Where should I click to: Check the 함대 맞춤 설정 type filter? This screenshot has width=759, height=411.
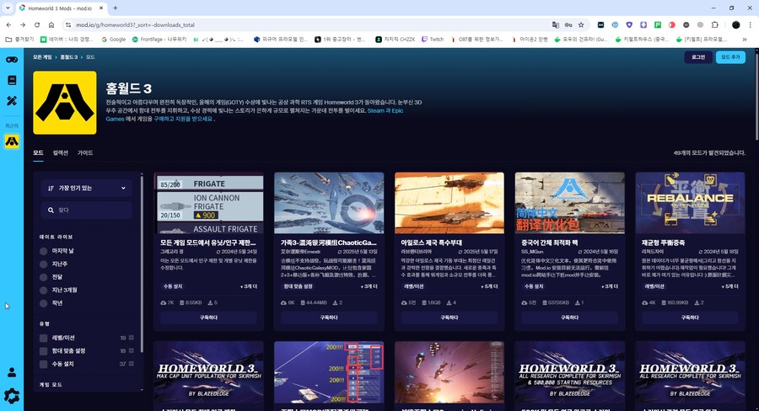[x=44, y=351]
